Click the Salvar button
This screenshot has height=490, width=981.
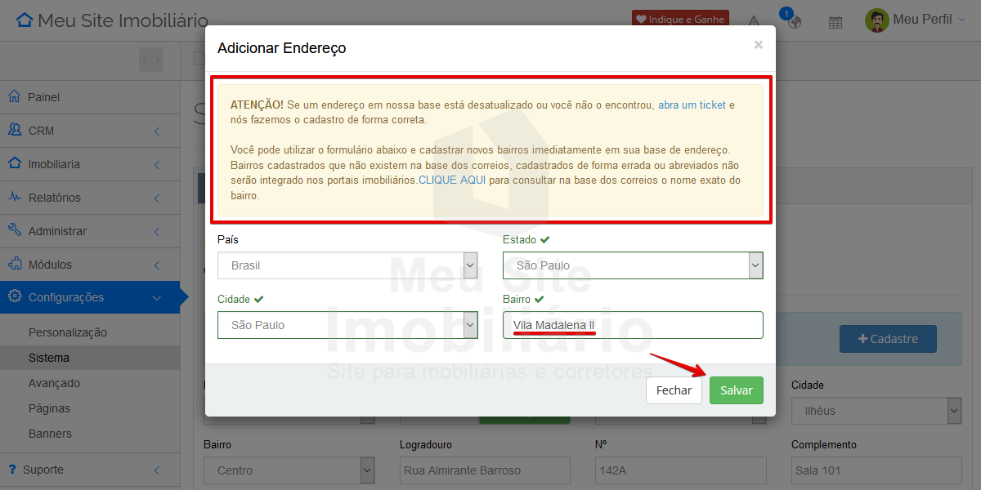coord(736,390)
